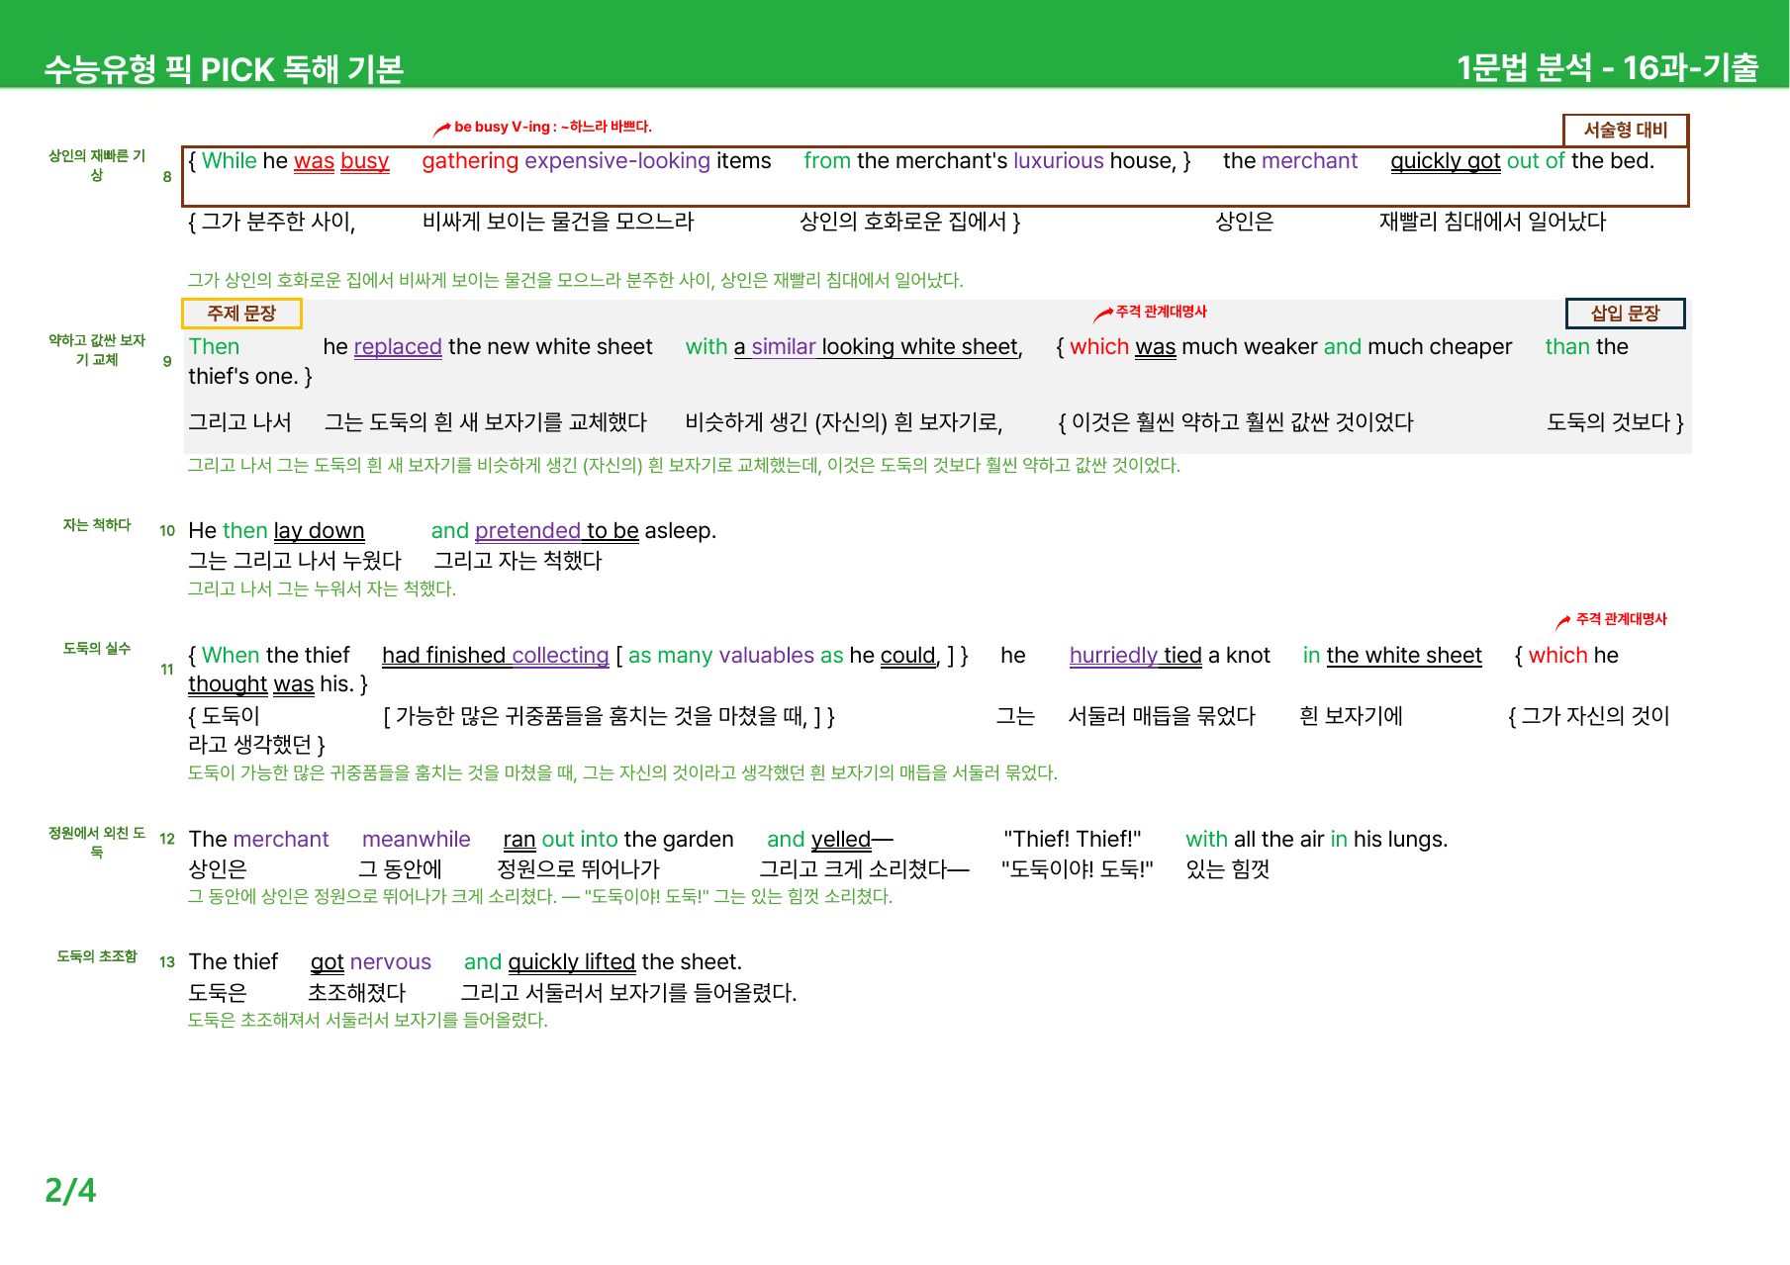Click the underlined phrase 'pretended to be'
The image size is (1790, 1265).
(557, 531)
